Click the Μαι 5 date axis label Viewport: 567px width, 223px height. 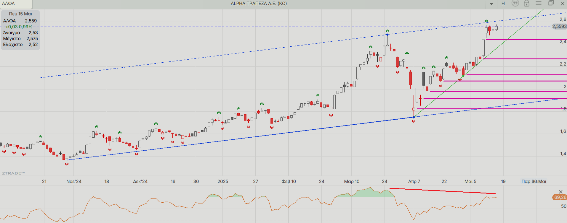(470, 181)
